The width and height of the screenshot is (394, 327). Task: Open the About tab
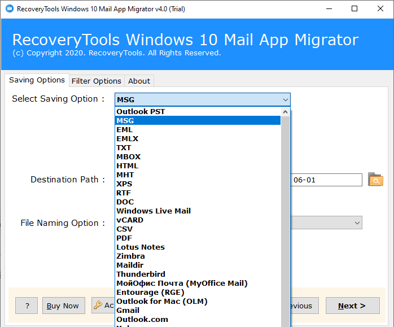[139, 81]
